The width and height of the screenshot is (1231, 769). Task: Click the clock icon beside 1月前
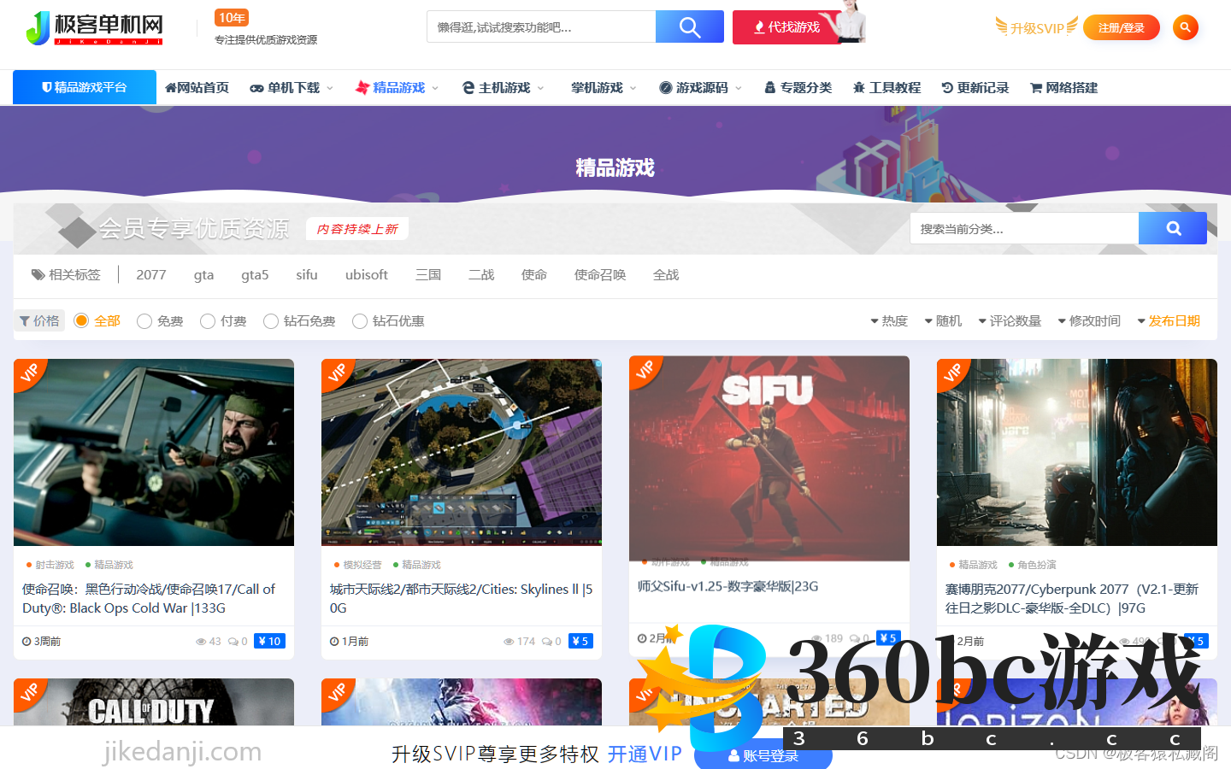click(x=334, y=642)
